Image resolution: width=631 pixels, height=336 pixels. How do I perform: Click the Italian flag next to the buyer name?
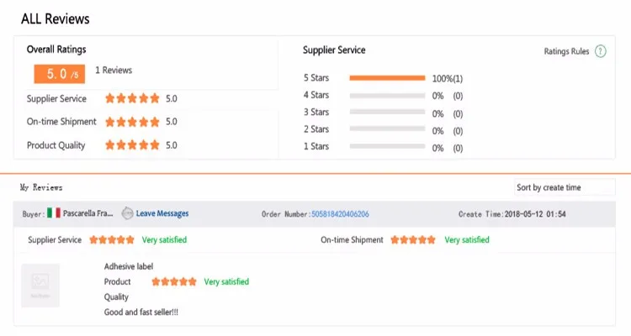54,213
